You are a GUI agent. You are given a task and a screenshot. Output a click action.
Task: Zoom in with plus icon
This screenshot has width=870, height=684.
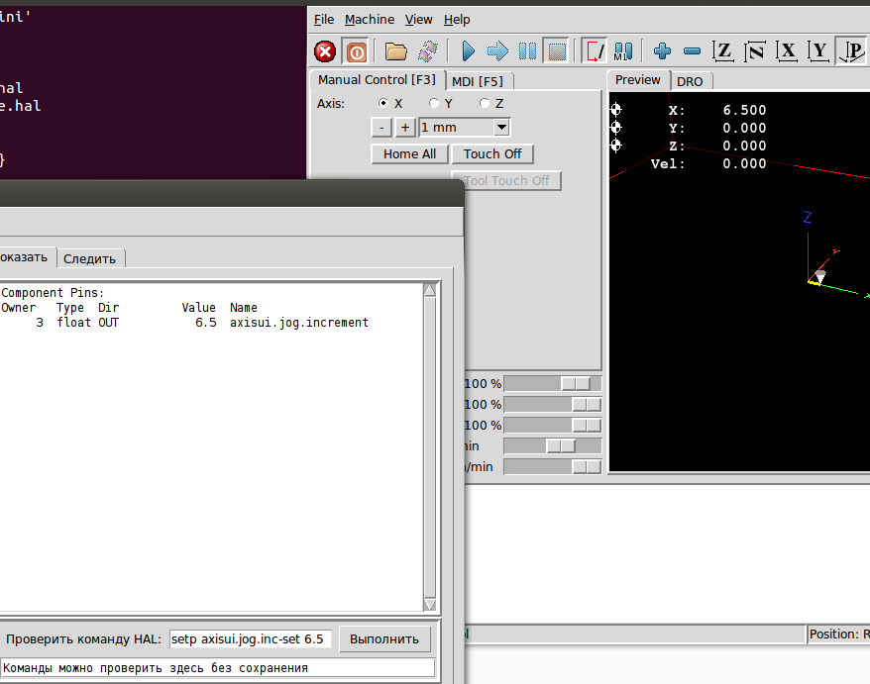[662, 51]
